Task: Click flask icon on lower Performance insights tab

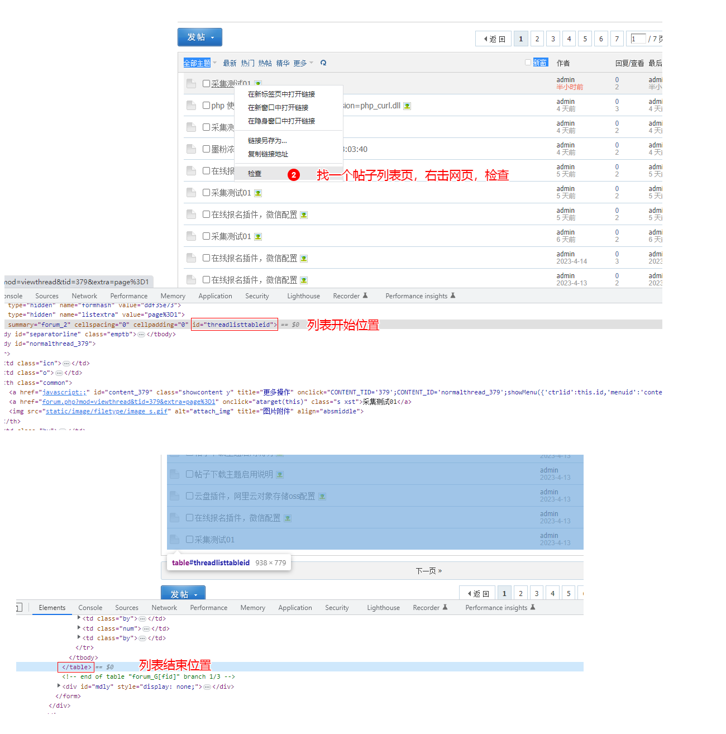Action: click(x=533, y=607)
